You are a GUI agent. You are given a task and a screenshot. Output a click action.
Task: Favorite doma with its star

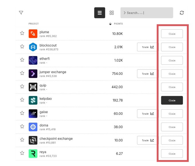tap(22, 126)
